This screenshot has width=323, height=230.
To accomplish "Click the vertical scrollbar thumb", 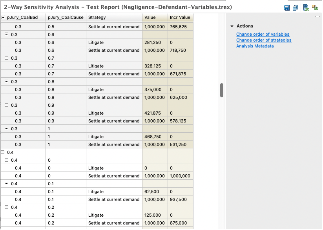I will pos(222,90).
